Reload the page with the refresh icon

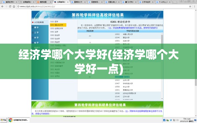(x=10, y=7)
